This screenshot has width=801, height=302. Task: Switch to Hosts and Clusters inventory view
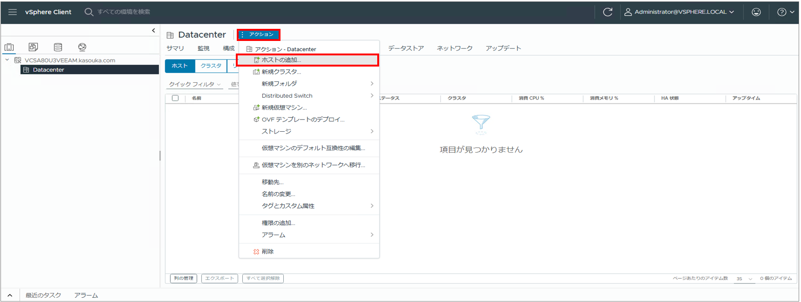(9, 47)
